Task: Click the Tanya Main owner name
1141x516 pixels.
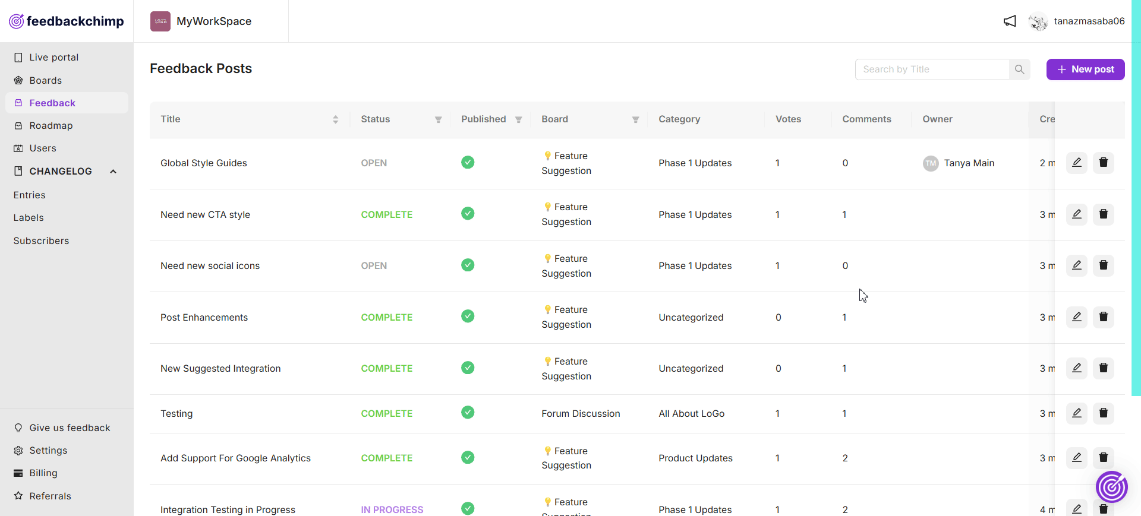Action: (x=969, y=163)
